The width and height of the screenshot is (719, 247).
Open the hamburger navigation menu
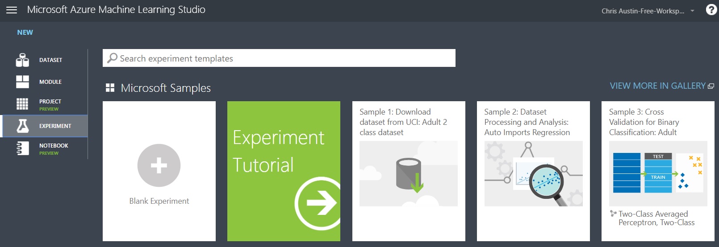click(12, 10)
